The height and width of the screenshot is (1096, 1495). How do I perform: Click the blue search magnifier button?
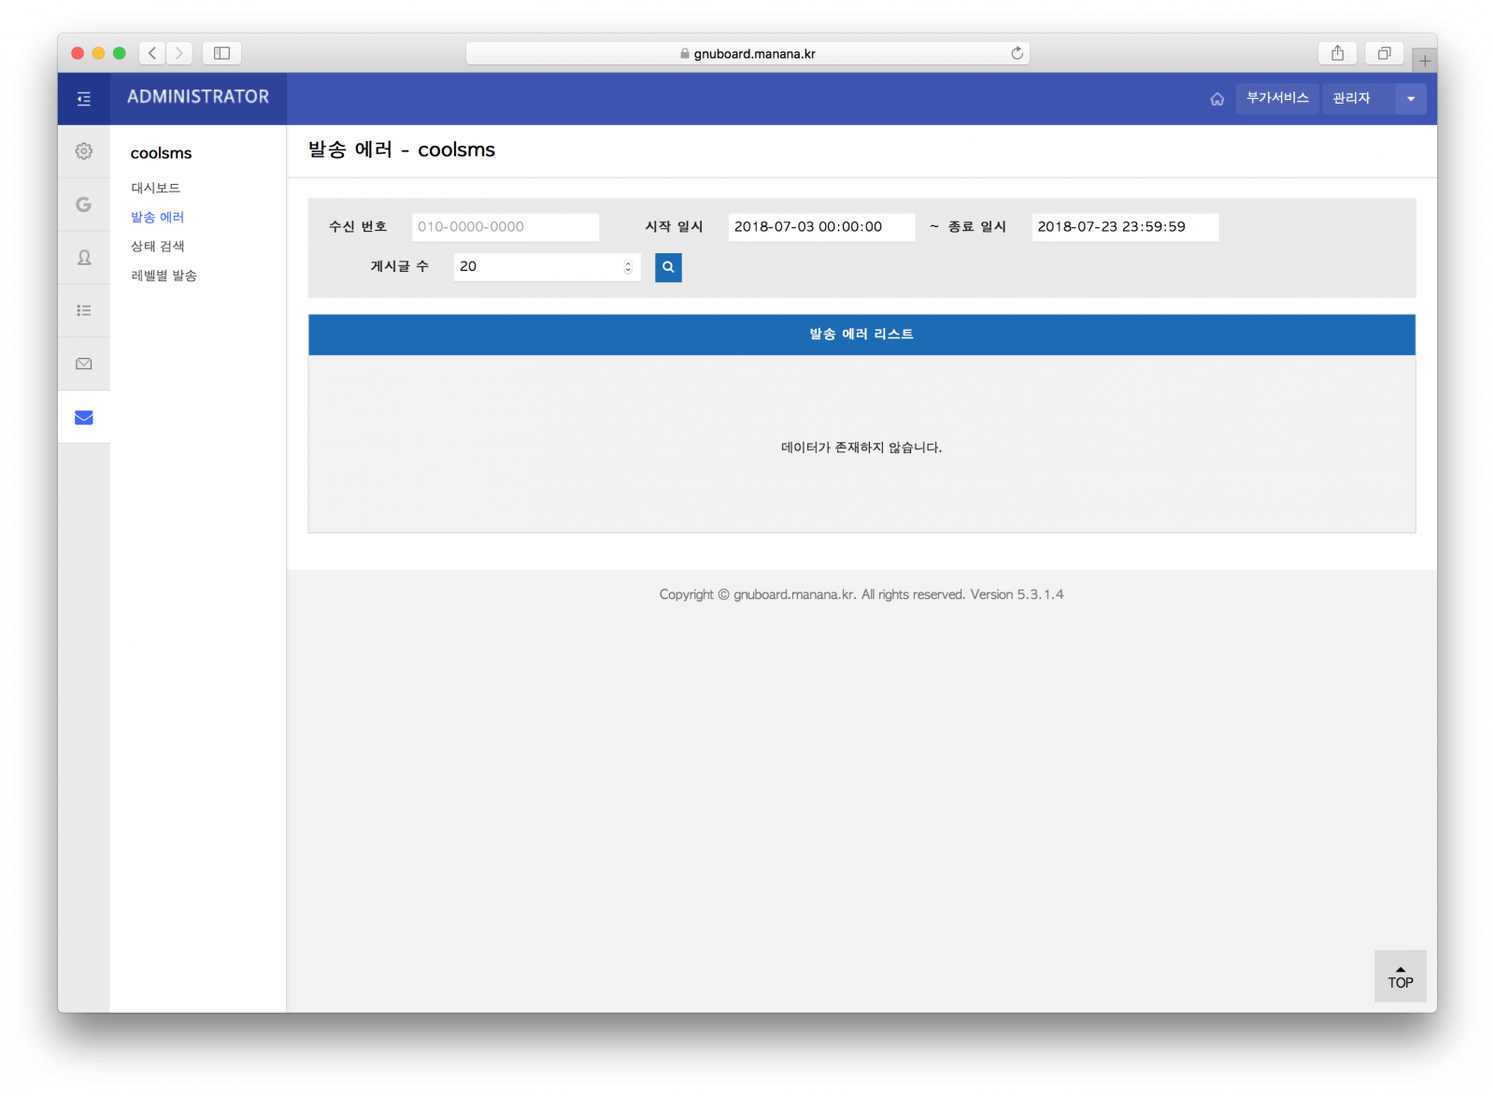(x=668, y=267)
